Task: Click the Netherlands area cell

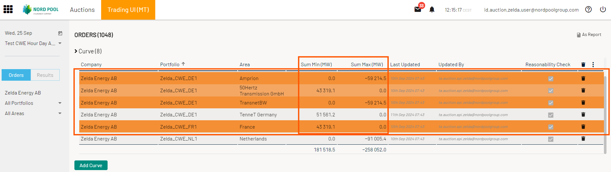Action: pyautogui.click(x=253, y=139)
